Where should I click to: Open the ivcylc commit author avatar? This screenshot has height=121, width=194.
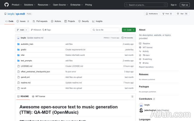click(18, 38)
